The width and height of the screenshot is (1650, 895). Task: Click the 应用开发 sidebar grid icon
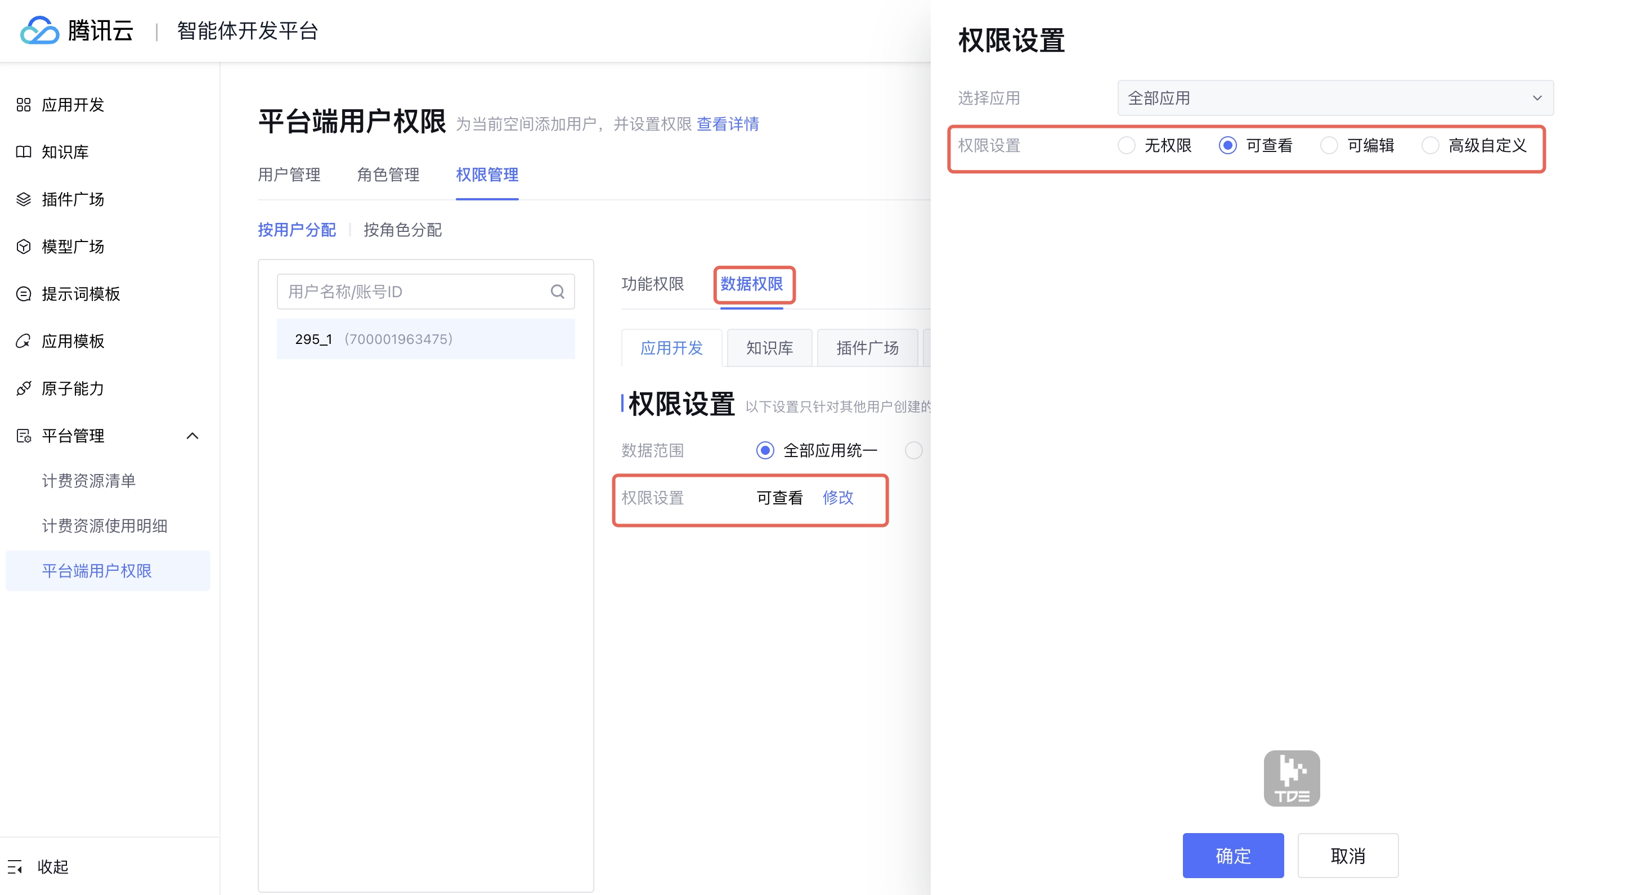(x=24, y=105)
